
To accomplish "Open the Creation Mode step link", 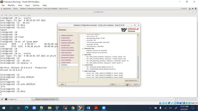I will click(65, 38).
